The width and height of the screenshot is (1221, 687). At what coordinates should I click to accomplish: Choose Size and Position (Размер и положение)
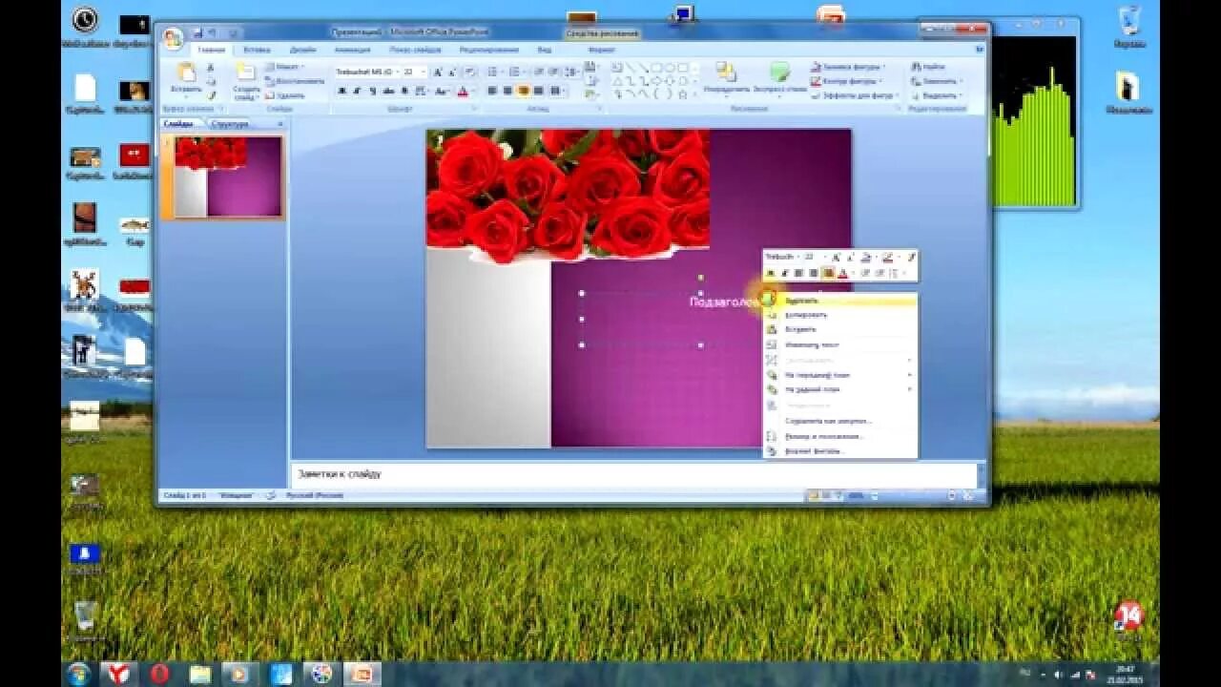[x=839, y=436]
